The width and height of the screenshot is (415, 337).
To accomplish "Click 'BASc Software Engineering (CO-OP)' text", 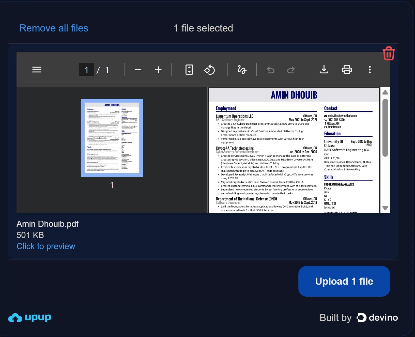I will (347, 152).
